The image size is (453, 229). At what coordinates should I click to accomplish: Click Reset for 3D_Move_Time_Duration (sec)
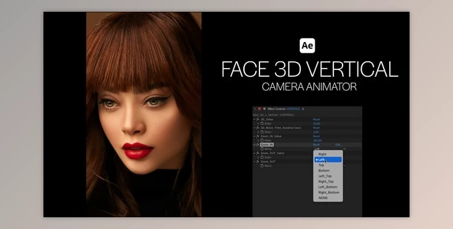316,127
